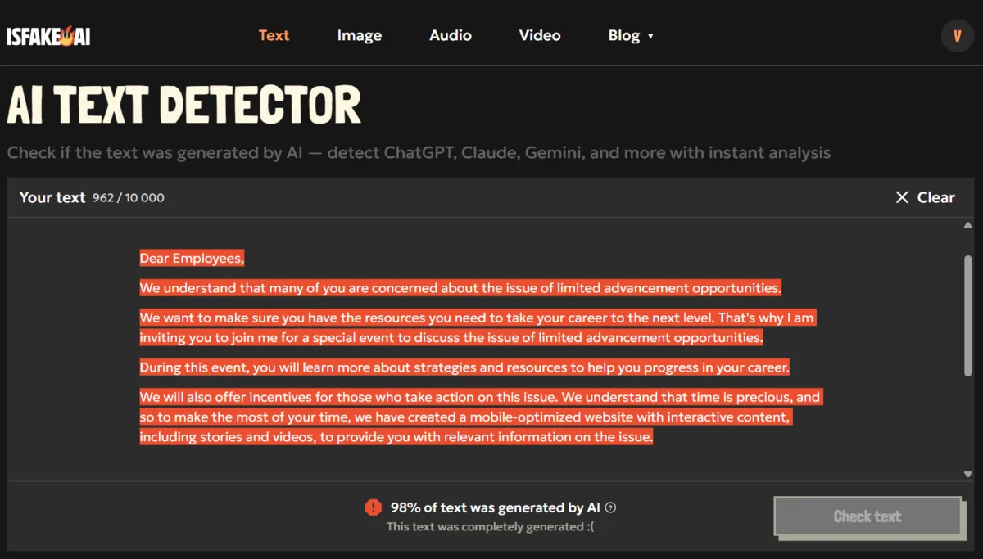Image resolution: width=983 pixels, height=559 pixels.
Task: Open the Blog menu
Action: coord(624,35)
